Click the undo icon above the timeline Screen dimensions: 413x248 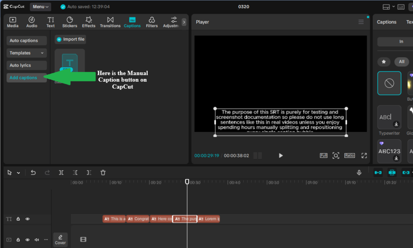point(33,172)
